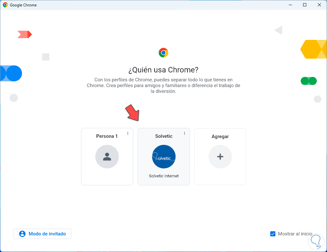
Task: Open three-dot menu on Solvetic card
Action: tap(185, 133)
